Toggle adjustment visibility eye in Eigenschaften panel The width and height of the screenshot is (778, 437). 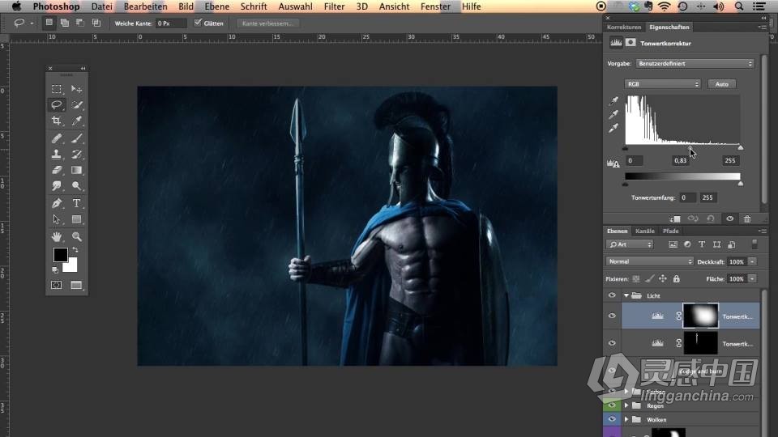[729, 218]
